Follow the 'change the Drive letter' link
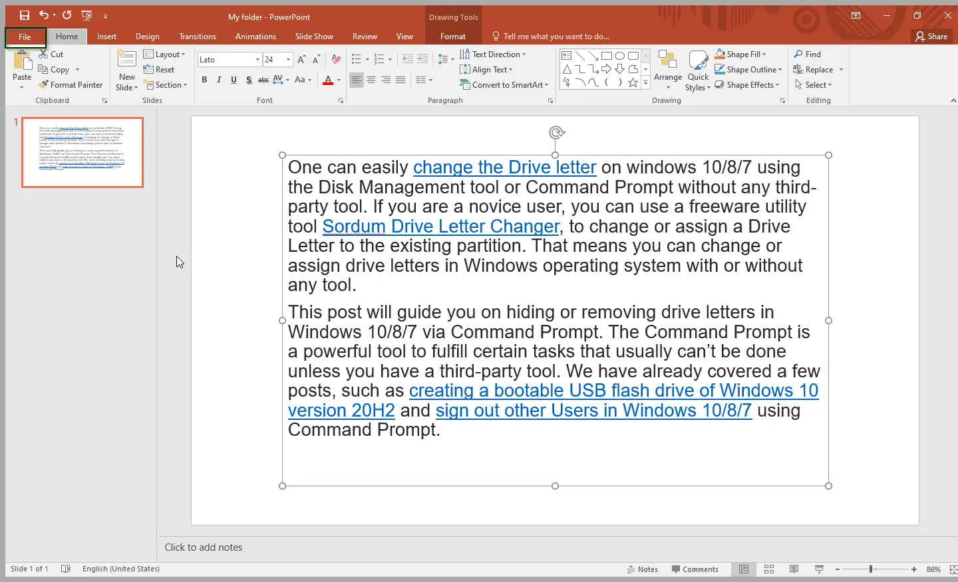The width and height of the screenshot is (958, 582). [504, 167]
